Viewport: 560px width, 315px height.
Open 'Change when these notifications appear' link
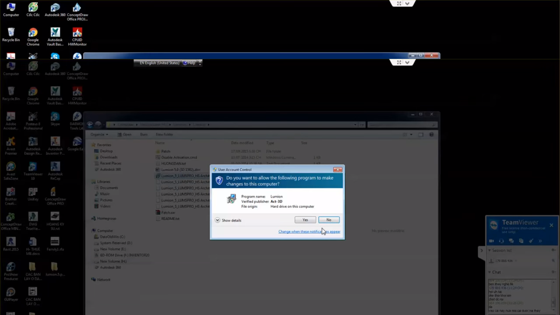pos(309,232)
